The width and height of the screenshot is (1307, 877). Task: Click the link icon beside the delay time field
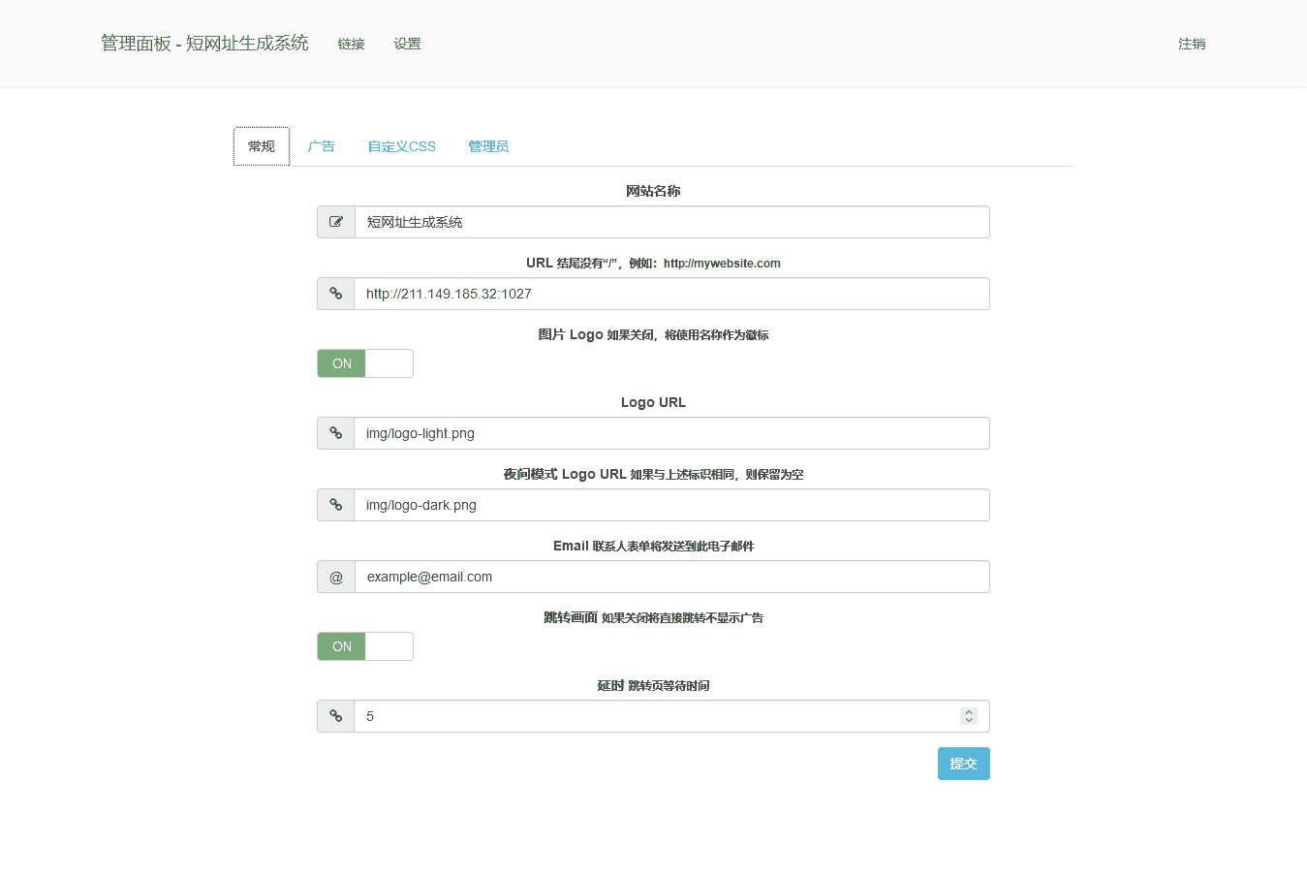tap(336, 716)
